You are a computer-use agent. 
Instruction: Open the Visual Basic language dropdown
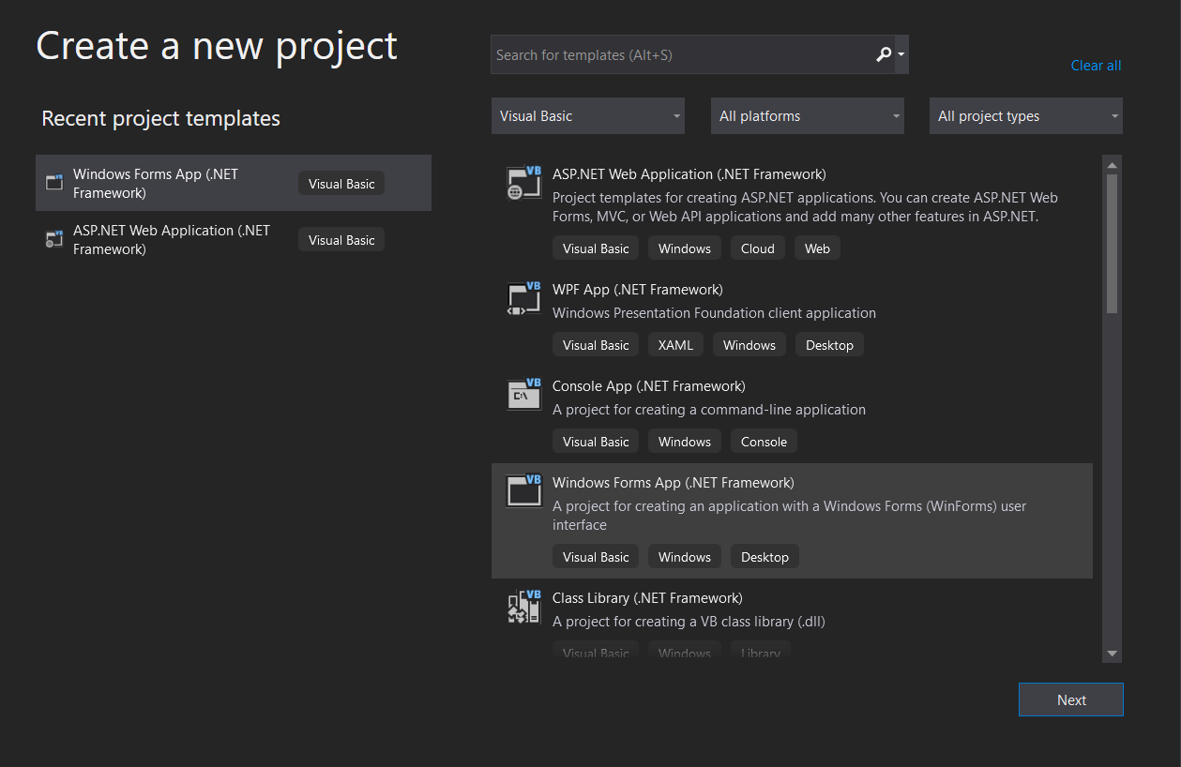pyautogui.click(x=587, y=115)
